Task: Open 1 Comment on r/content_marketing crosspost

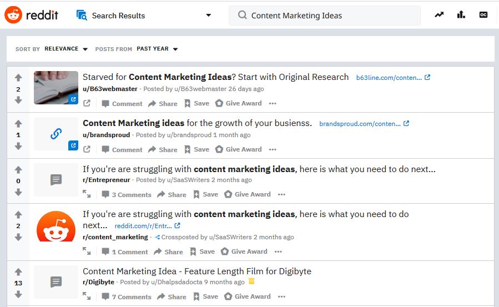Action: [125, 252]
